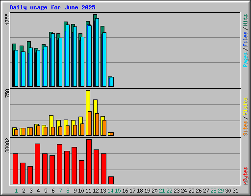251x196 pixels.
Task: Click day 20 on the x-axis
Action: tap(154, 191)
